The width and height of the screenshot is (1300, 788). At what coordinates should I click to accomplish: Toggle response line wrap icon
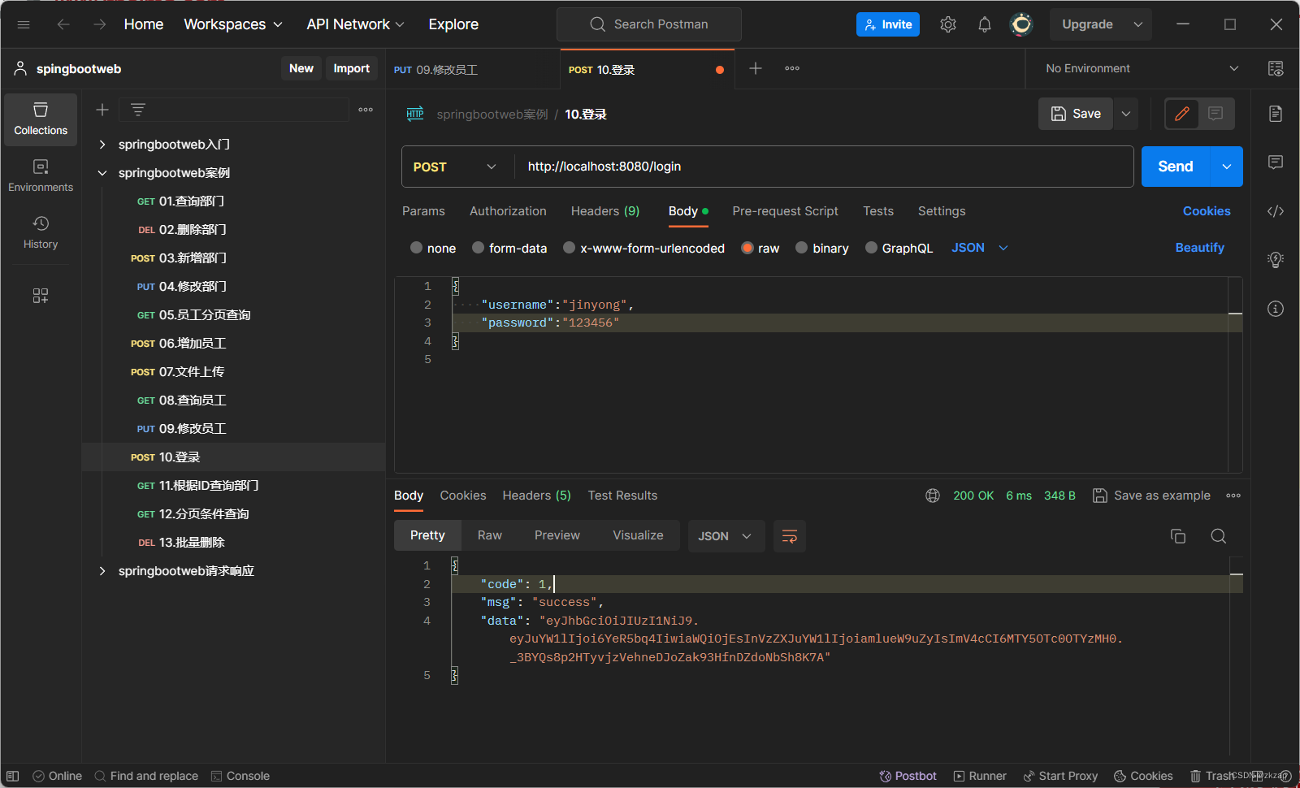[789, 536]
